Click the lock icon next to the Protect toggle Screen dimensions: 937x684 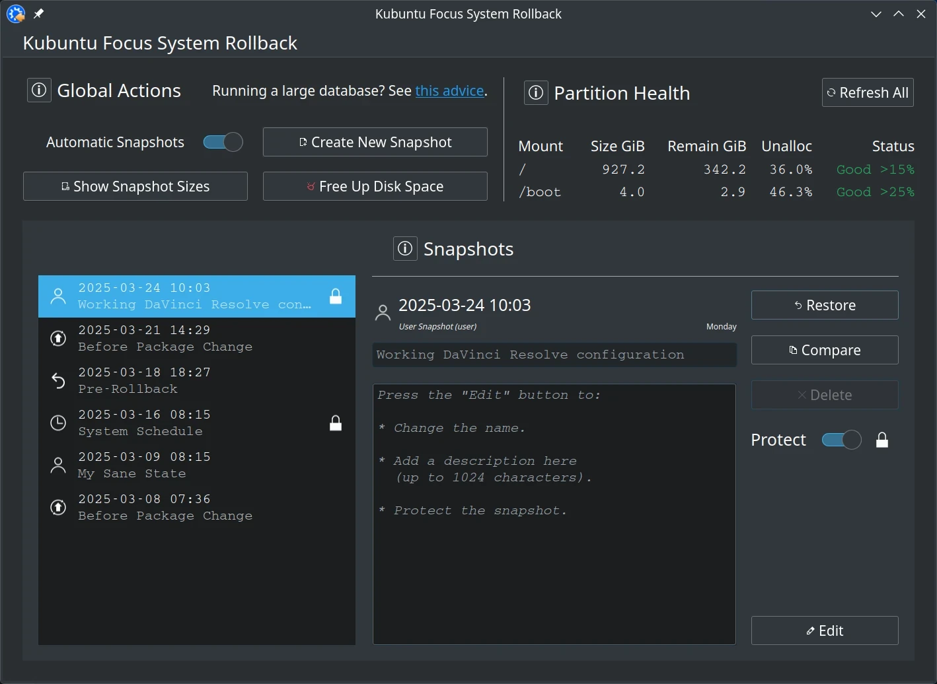(x=882, y=439)
